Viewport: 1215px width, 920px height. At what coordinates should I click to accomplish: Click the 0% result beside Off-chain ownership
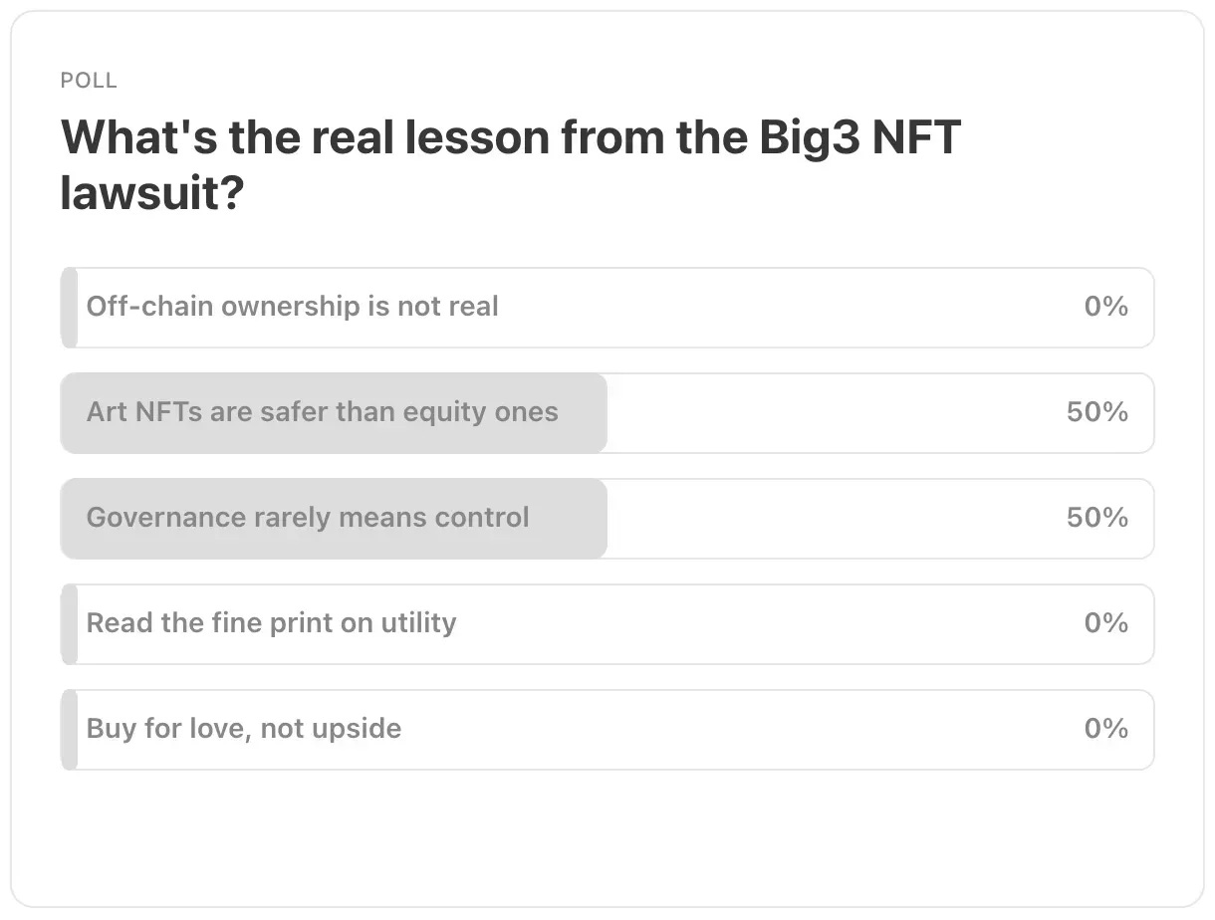tap(1105, 307)
